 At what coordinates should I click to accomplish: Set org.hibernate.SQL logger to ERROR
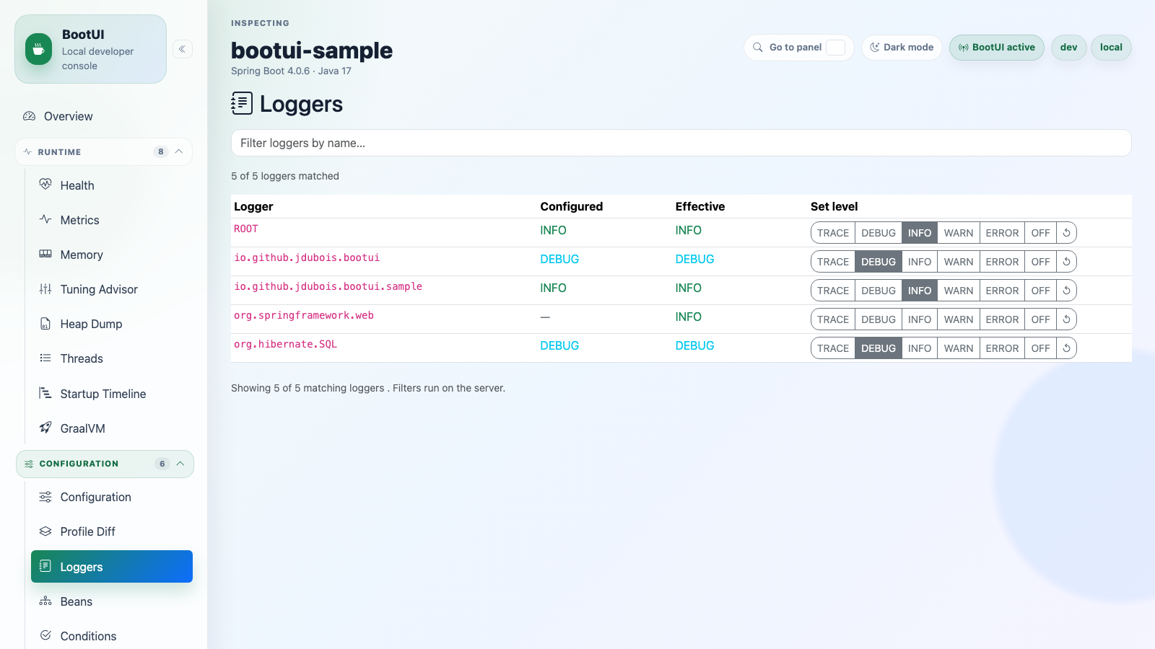[1002, 348]
